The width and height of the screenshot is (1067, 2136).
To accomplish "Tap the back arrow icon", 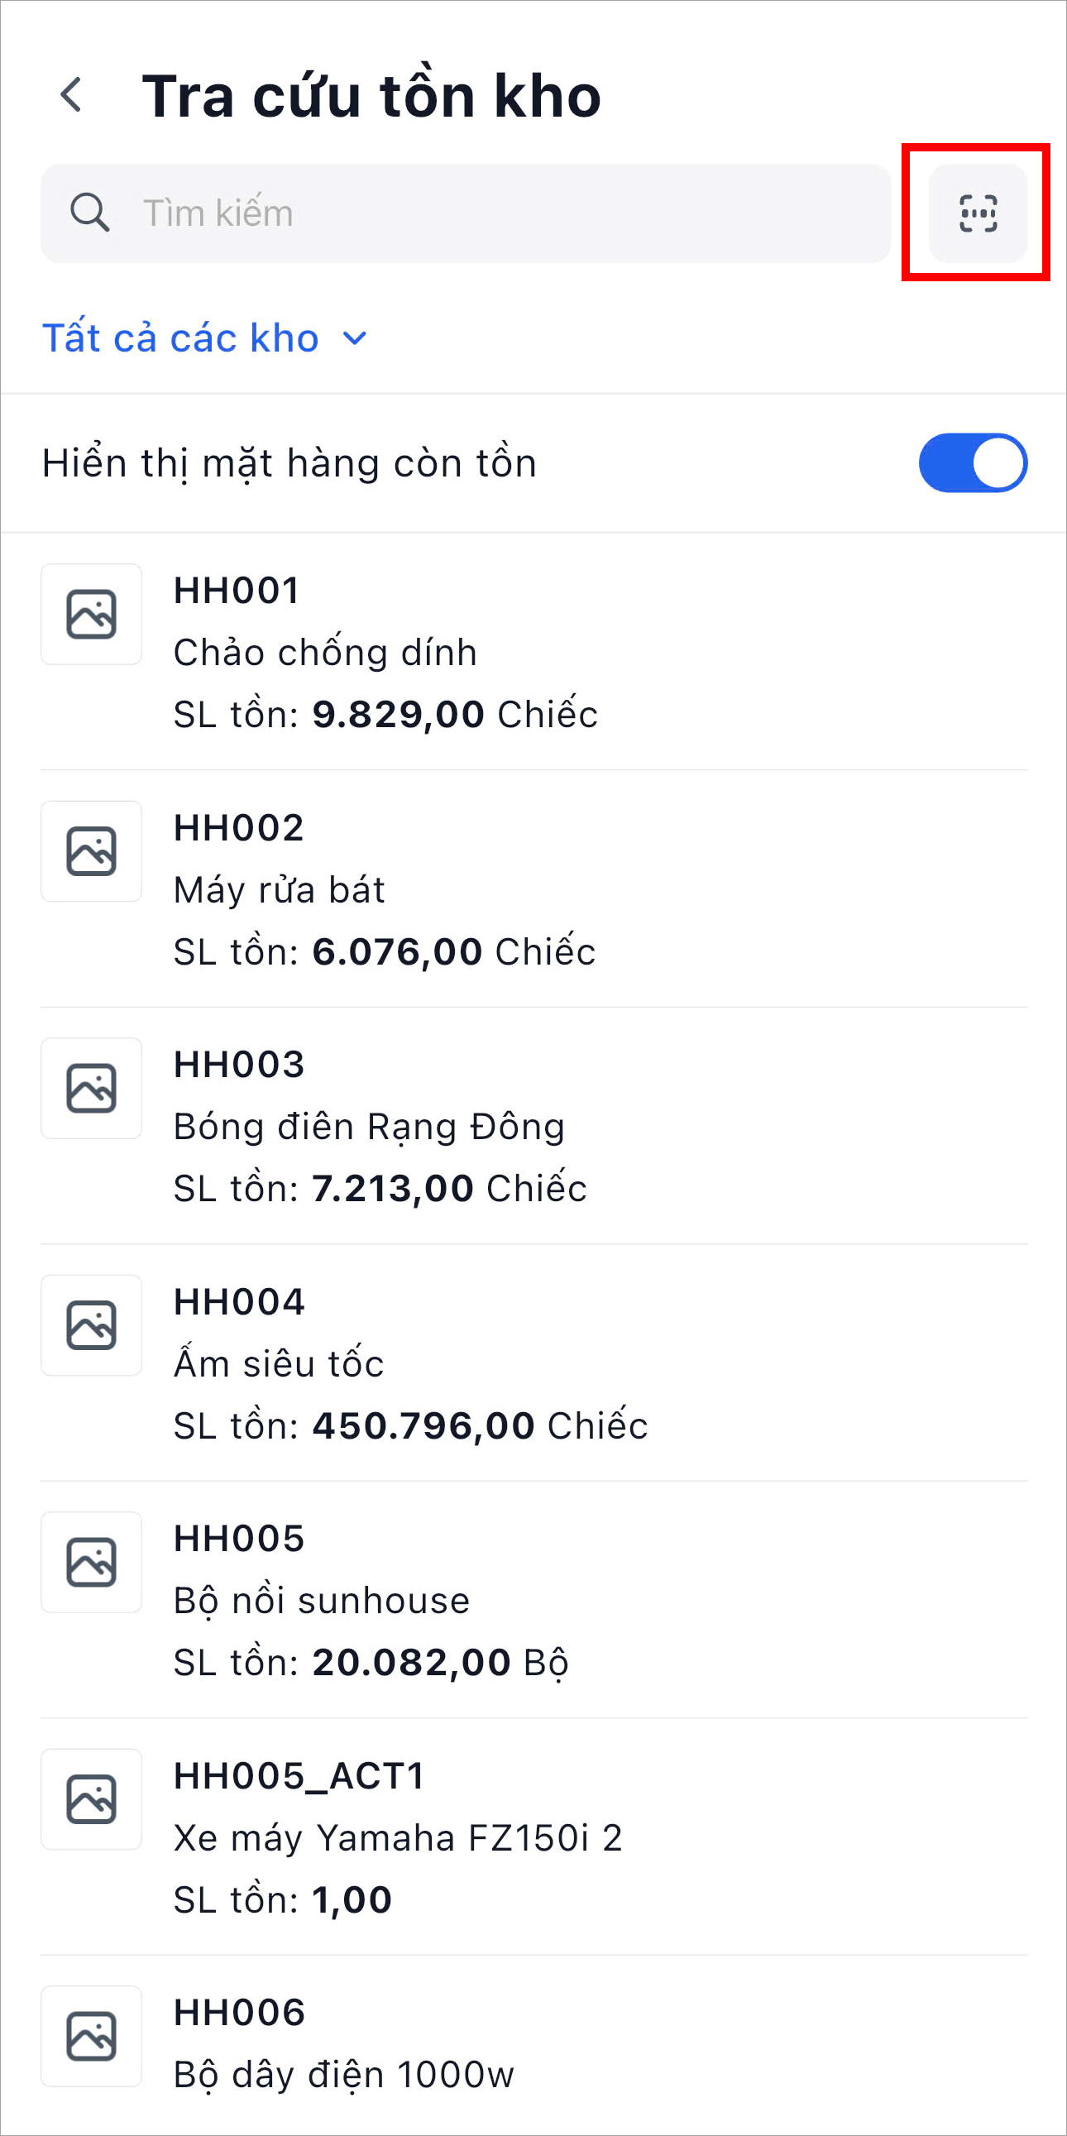I will (x=72, y=94).
